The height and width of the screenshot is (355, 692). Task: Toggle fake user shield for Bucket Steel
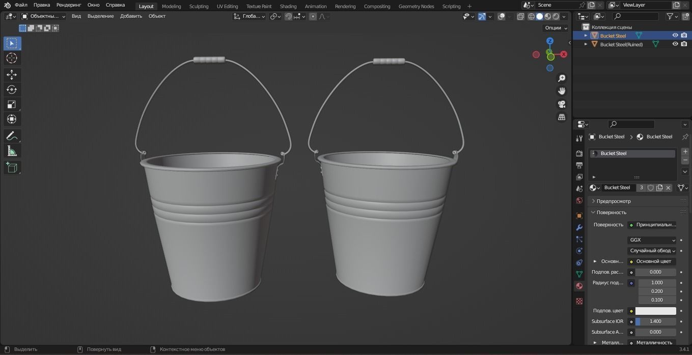(x=651, y=188)
